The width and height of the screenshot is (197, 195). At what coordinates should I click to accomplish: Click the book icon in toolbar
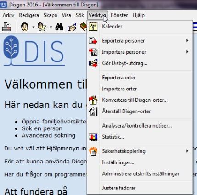pyautogui.click(x=83, y=27)
